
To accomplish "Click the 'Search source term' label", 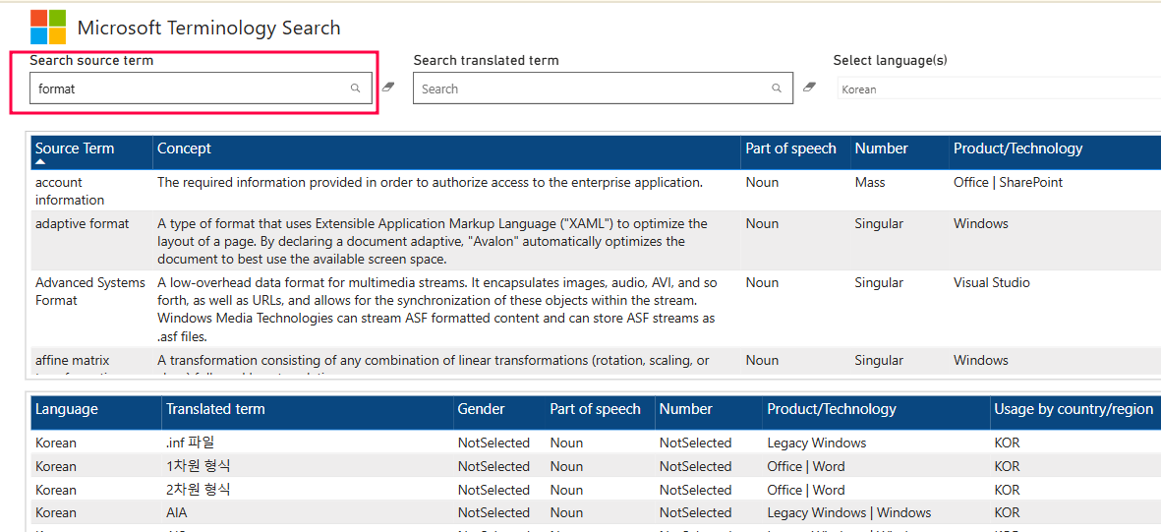I will pyautogui.click(x=91, y=61).
